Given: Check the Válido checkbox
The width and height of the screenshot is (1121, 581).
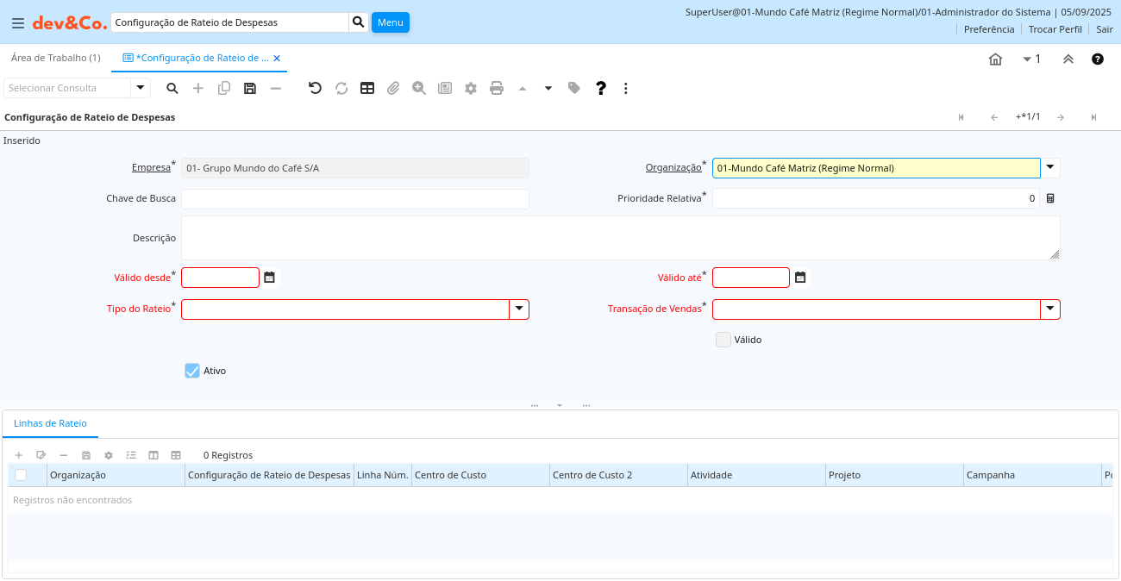Looking at the screenshot, I should pyautogui.click(x=723, y=340).
